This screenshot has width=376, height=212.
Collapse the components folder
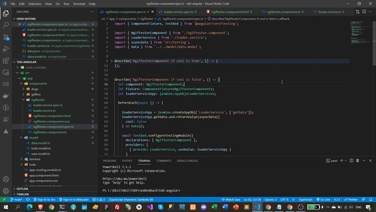[x=22, y=84]
